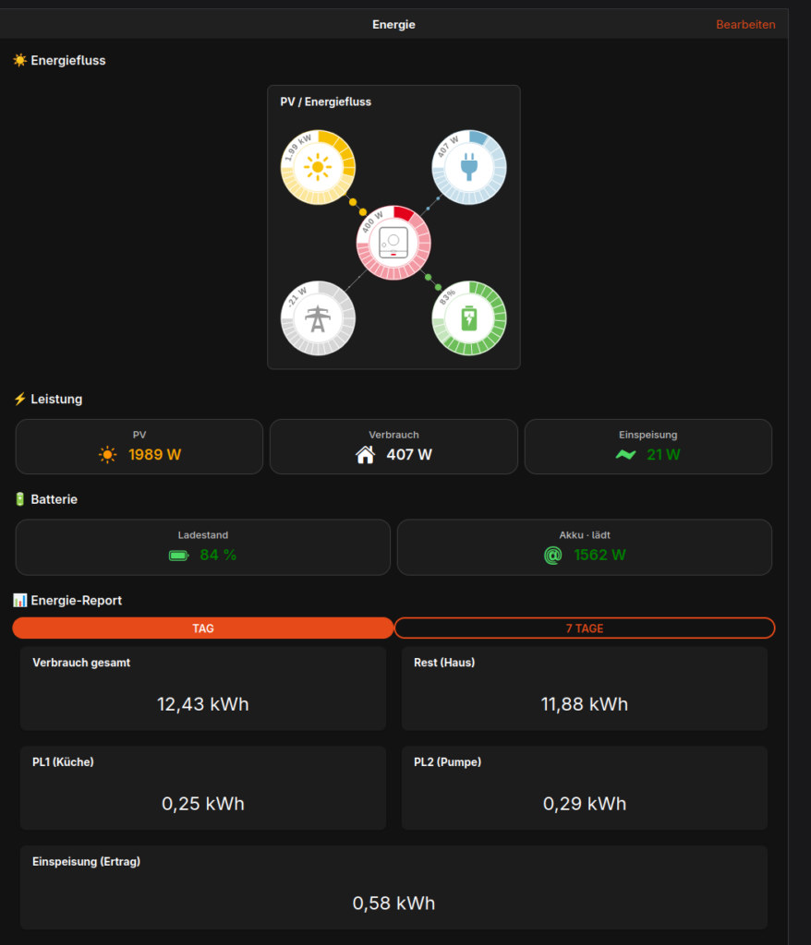This screenshot has width=811, height=945.
Task: Click the PL1 (Küche) label
Action: click(x=63, y=761)
